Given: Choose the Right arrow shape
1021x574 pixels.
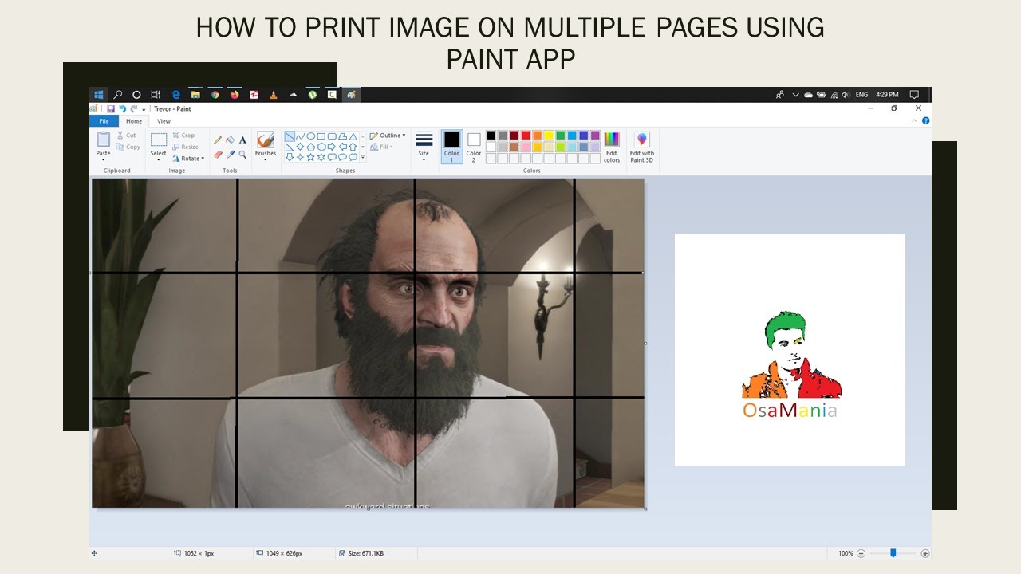Looking at the screenshot, I should (332, 147).
